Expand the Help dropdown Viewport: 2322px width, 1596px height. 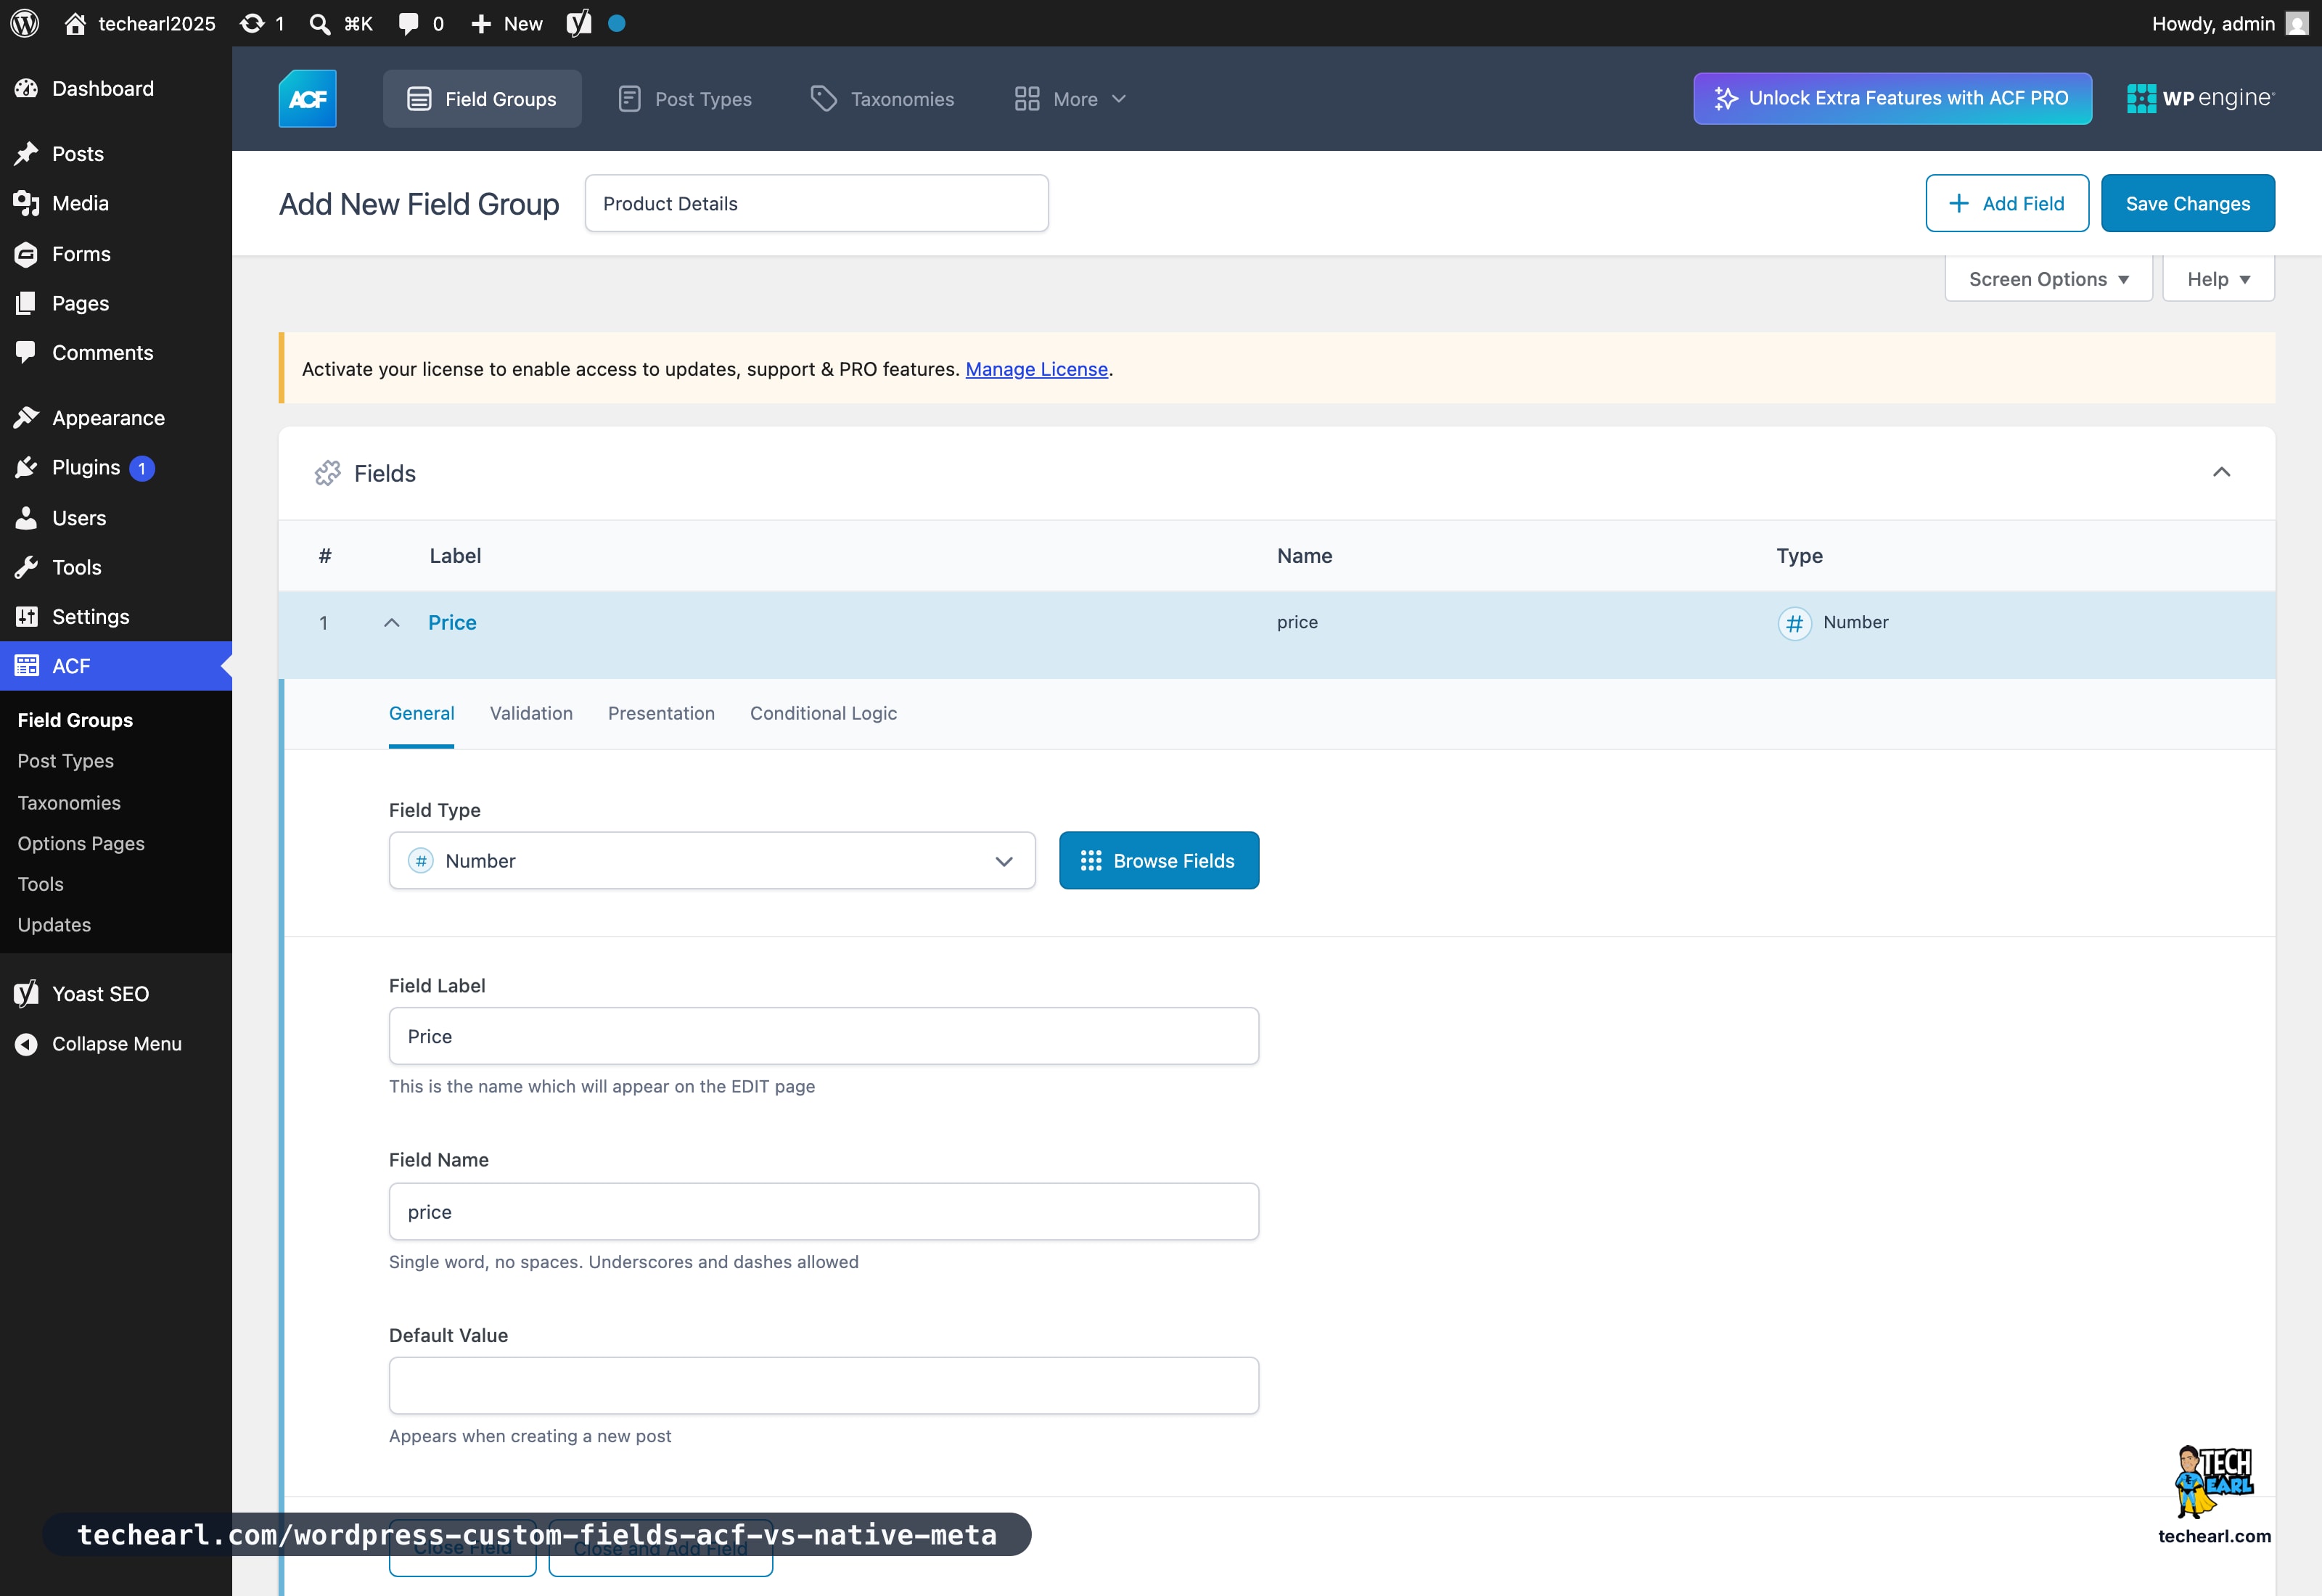2218,279
